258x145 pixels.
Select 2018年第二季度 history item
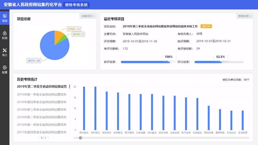[42, 117]
